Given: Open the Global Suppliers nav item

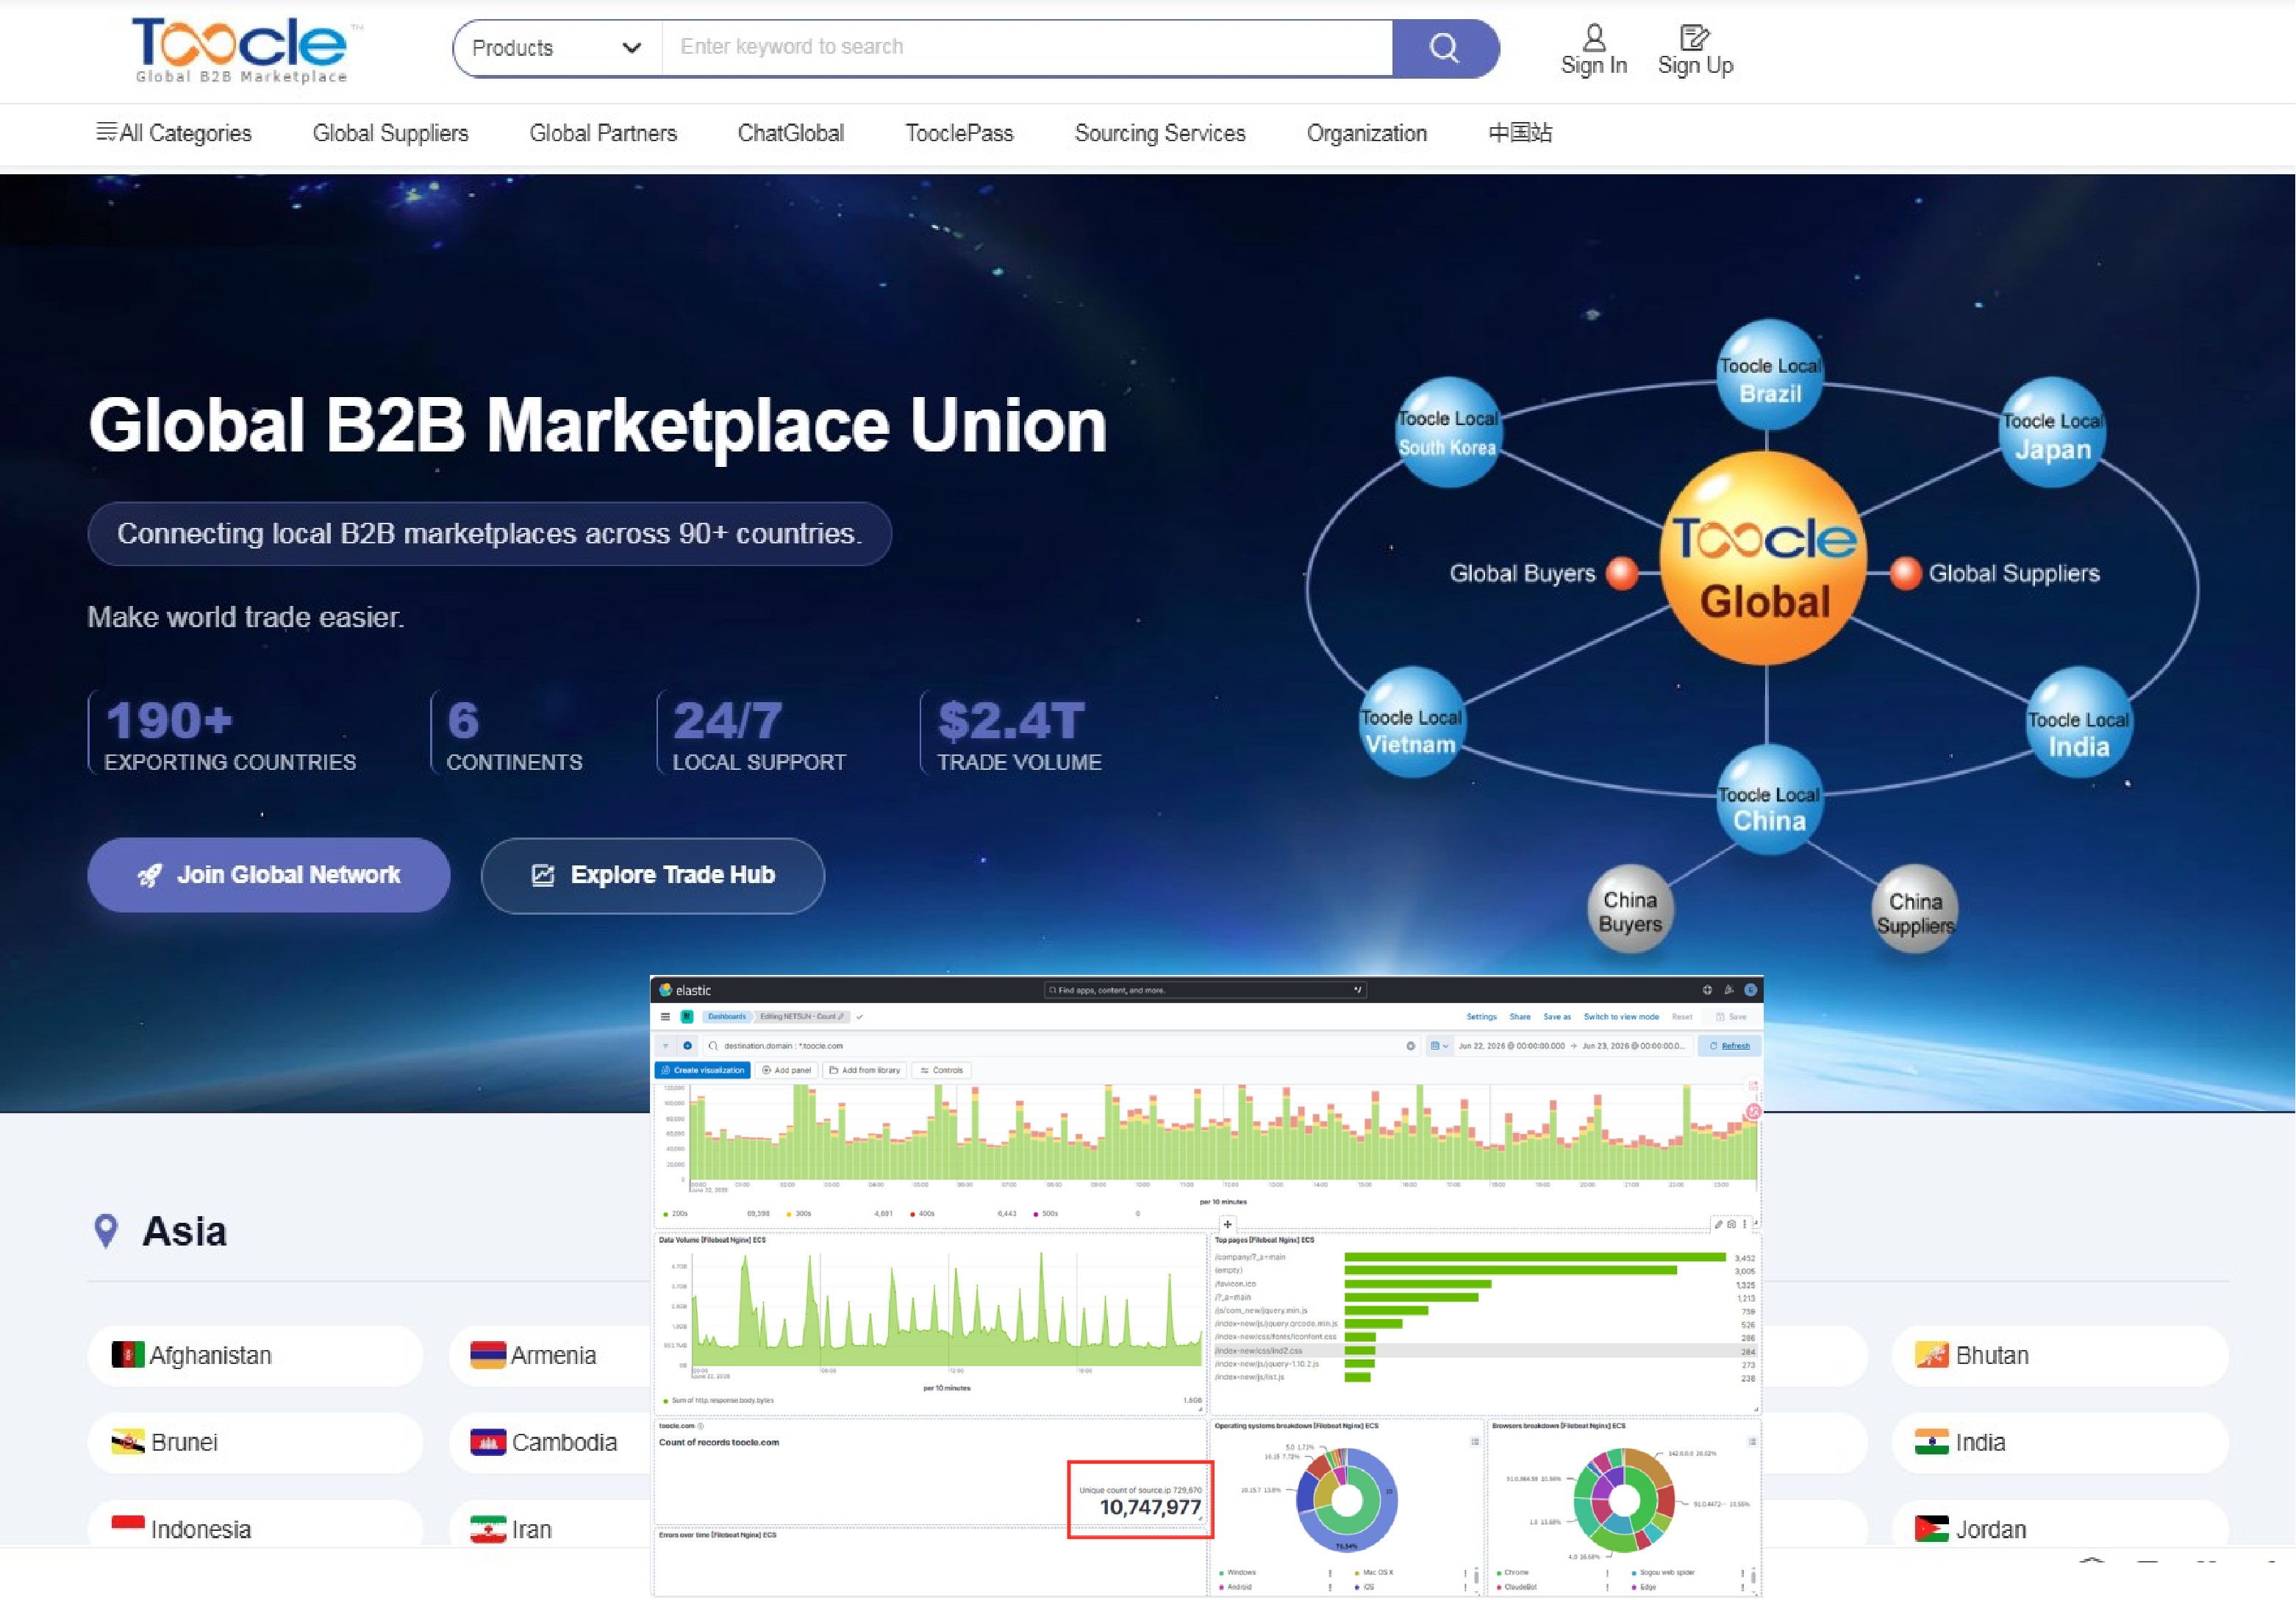Looking at the screenshot, I should point(390,133).
